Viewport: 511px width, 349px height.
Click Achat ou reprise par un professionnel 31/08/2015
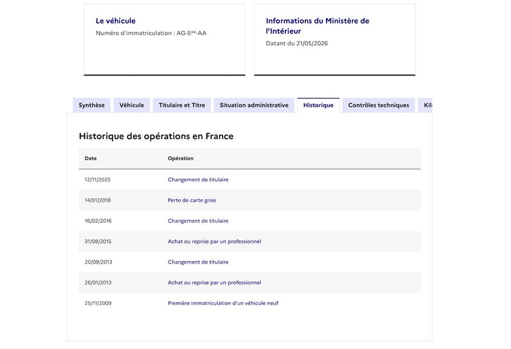215,241
